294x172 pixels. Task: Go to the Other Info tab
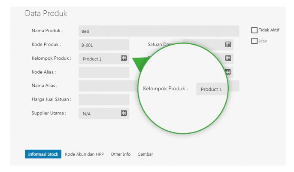pyautogui.click(x=121, y=154)
